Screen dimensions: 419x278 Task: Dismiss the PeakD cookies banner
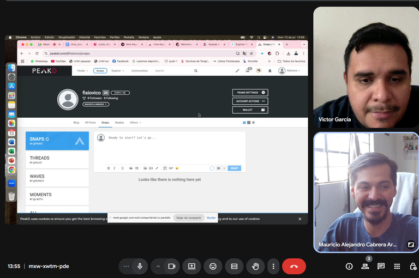(x=300, y=219)
